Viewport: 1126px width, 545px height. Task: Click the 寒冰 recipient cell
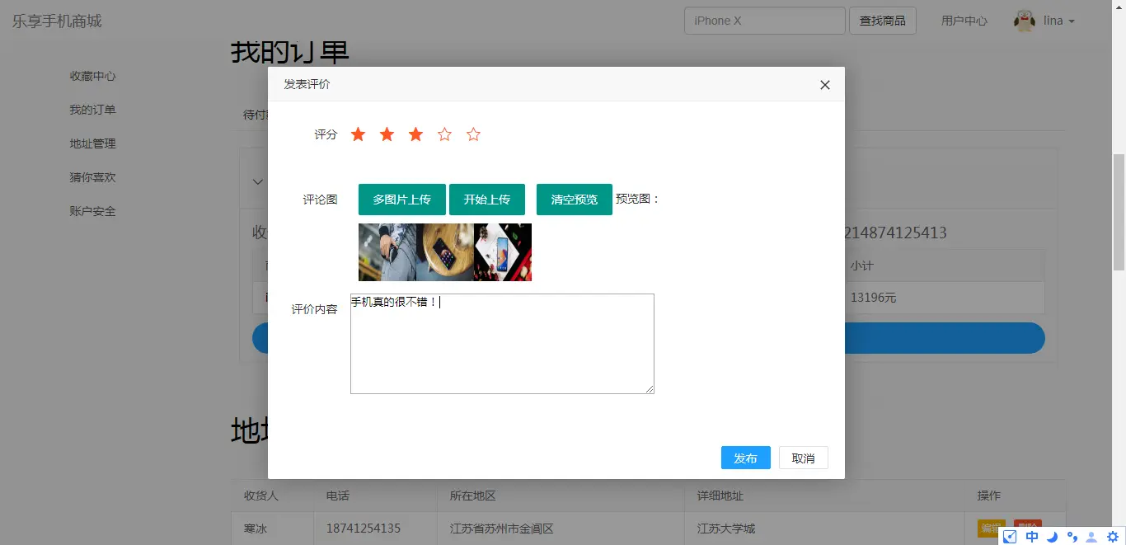coord(273,529)
